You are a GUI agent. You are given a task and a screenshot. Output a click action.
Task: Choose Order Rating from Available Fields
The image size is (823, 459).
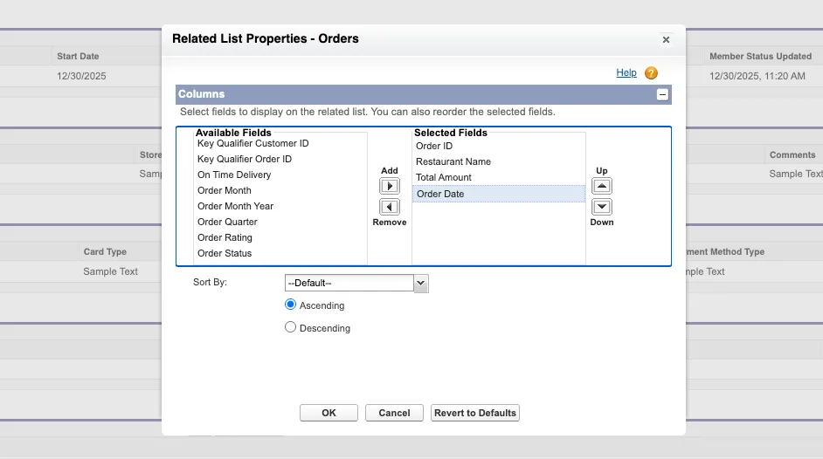225,237
